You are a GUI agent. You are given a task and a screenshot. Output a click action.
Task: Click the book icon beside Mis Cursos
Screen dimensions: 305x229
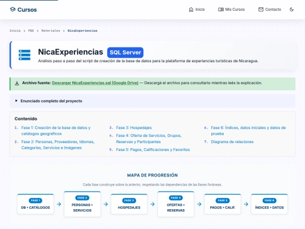(221, 10)
